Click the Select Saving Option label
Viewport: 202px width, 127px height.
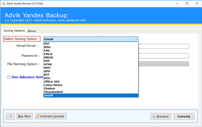point(22,39)
